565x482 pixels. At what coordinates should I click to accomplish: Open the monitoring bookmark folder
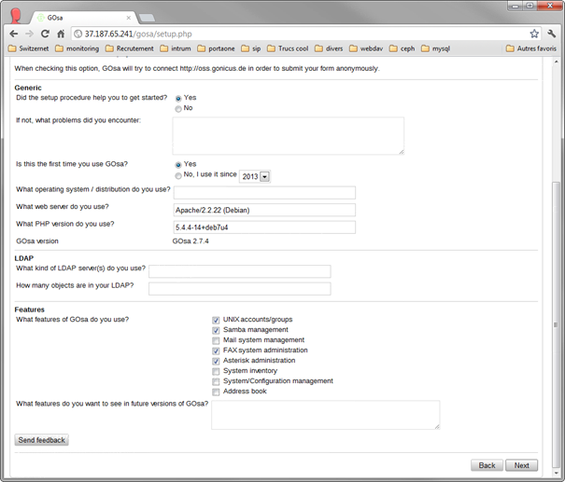tap(78, 48)
